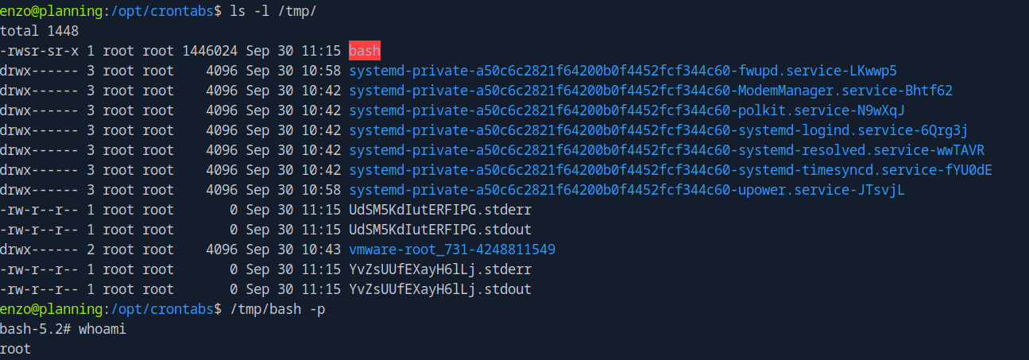Click the UdSM5KdIutERFIPG.stderr filename
This screenshot has height=360, width=1029.
[440, 210]
